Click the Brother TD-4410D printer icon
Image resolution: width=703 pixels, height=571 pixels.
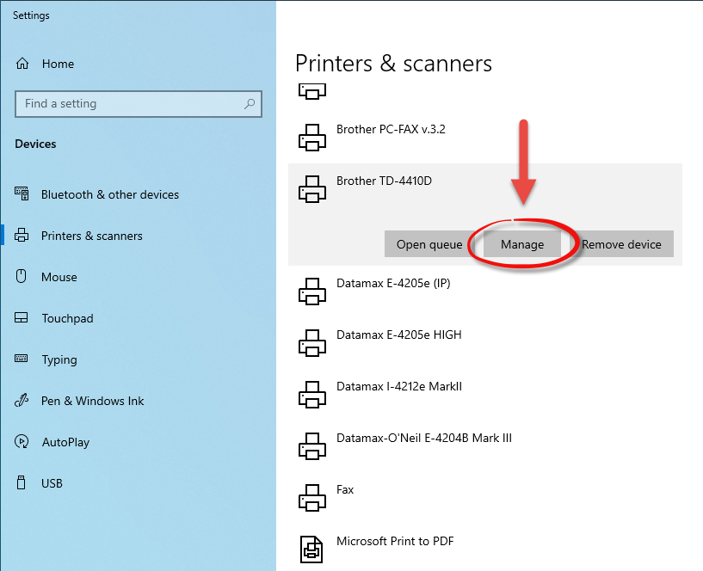point(311,188)
